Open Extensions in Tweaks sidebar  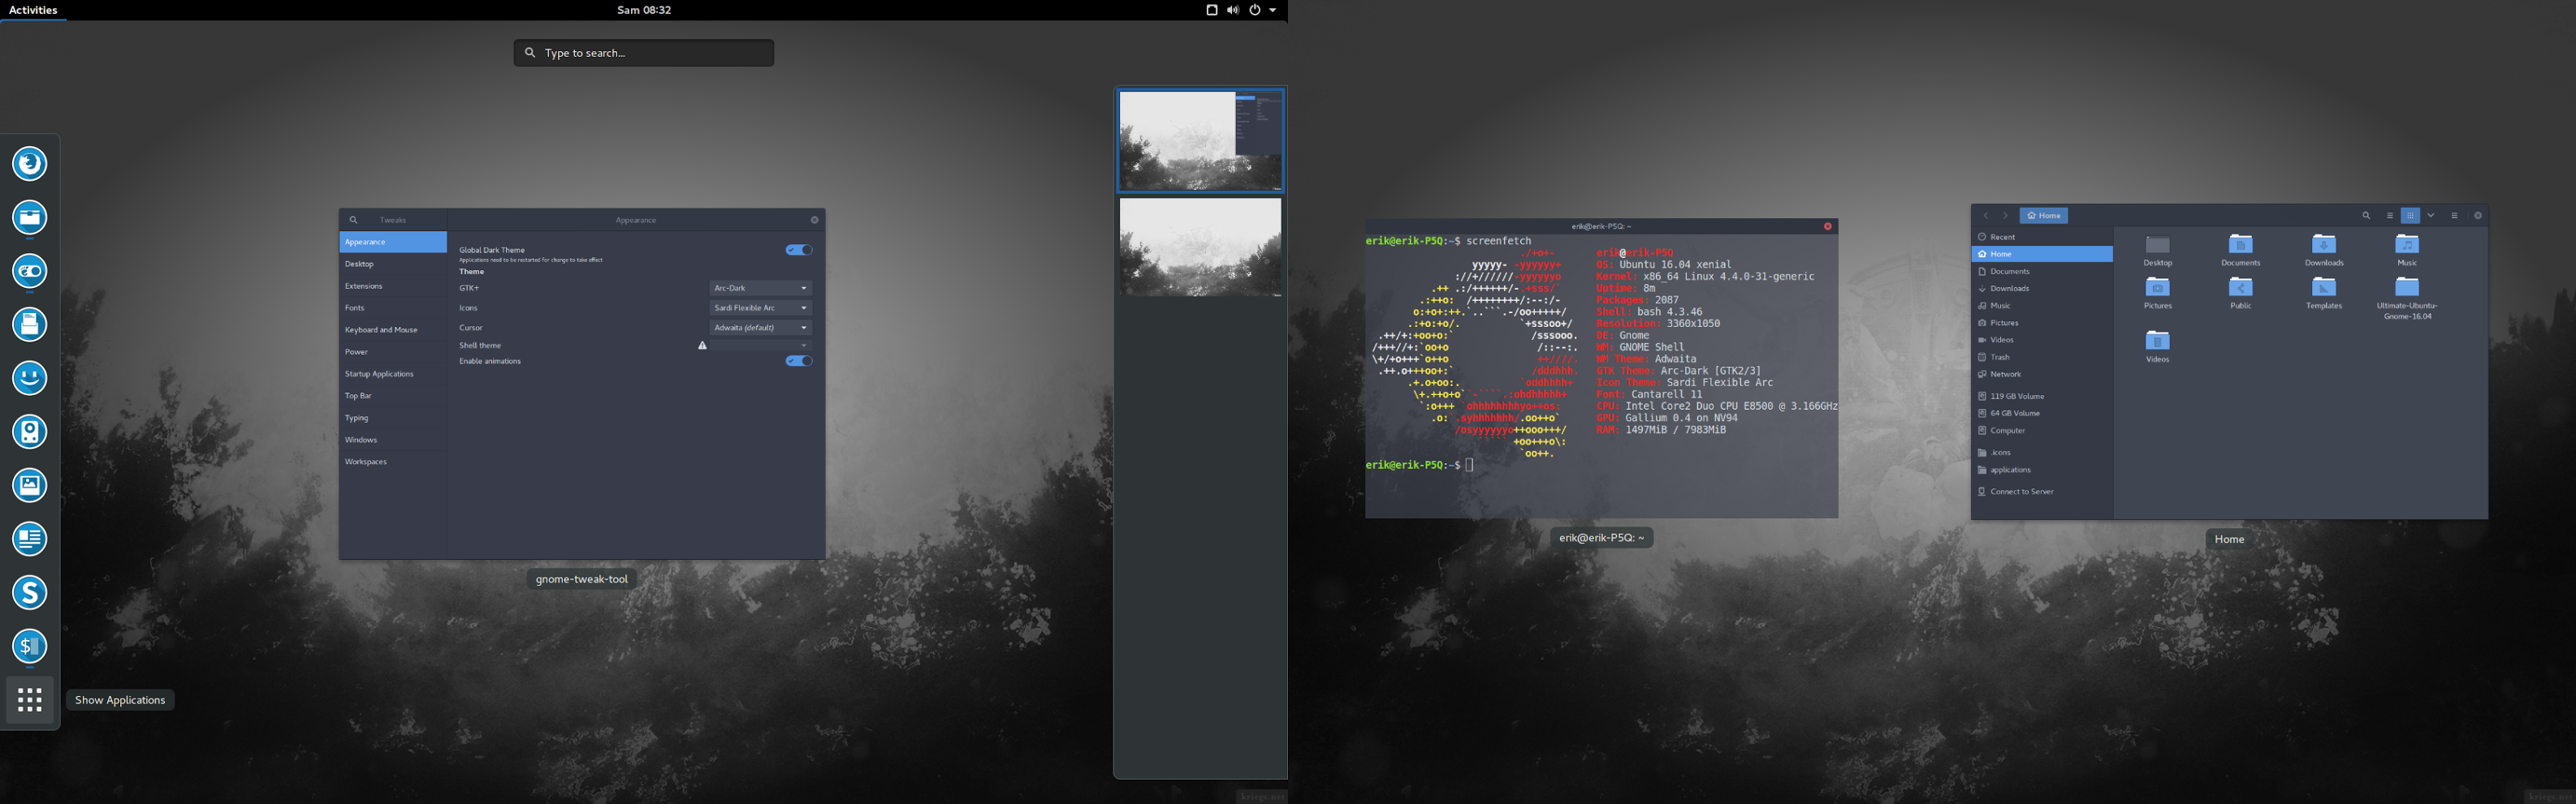point(393,286)
